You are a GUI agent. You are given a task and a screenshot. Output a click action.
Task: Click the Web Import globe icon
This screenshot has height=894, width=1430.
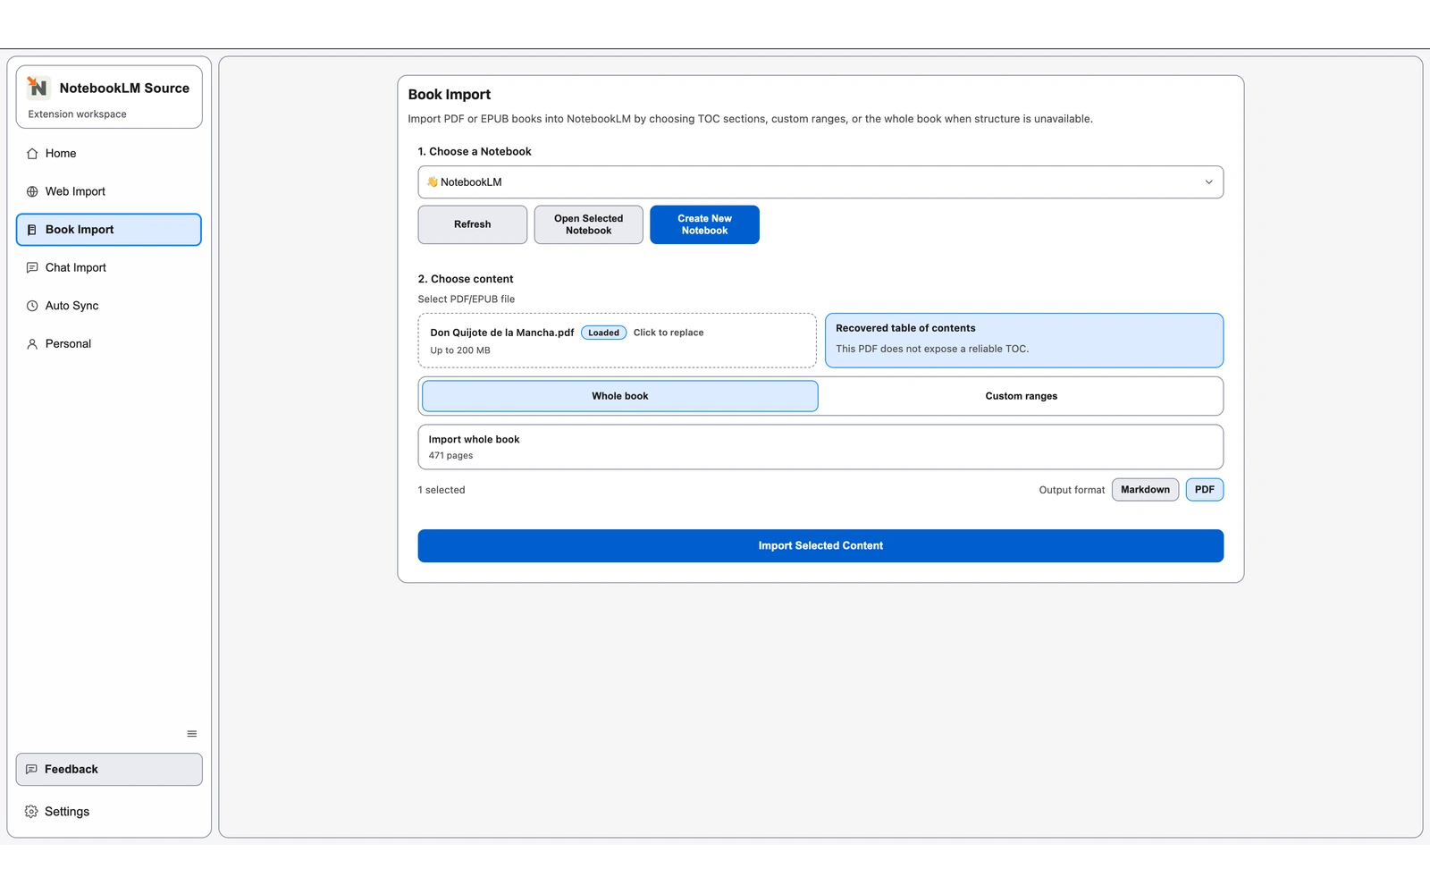pyautogui.click(x=32, y=191)
